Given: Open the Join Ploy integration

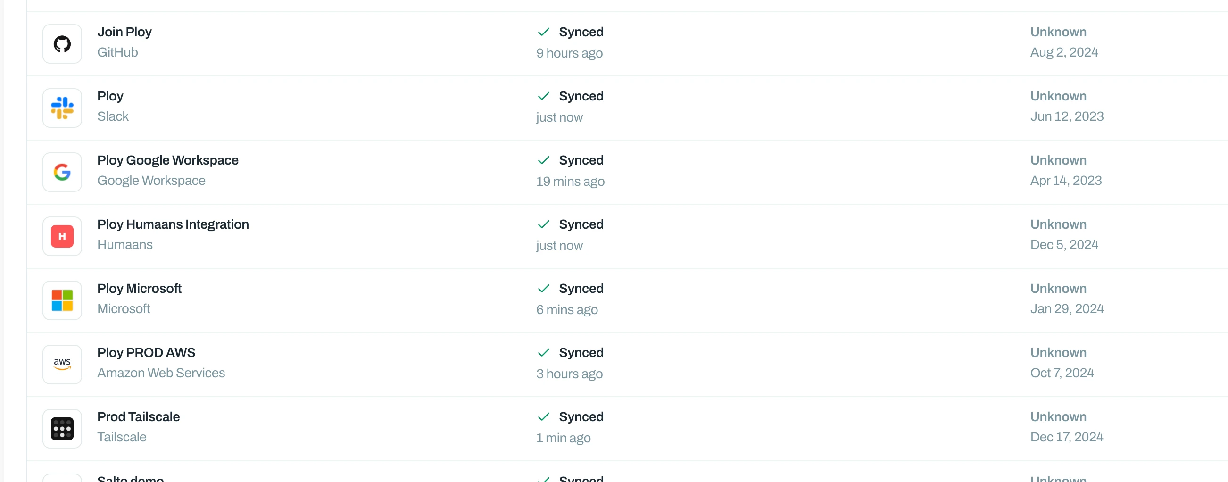Looking at the screenshot, I should point(124,32).
